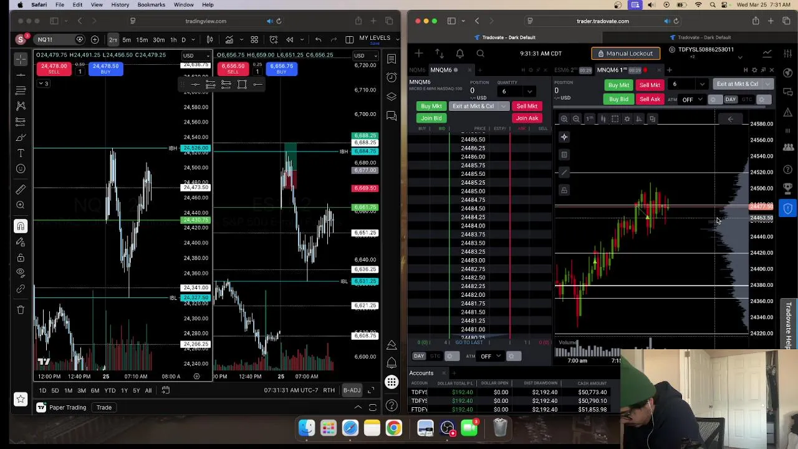Select the text tool in left toolbar

(21, 153)
